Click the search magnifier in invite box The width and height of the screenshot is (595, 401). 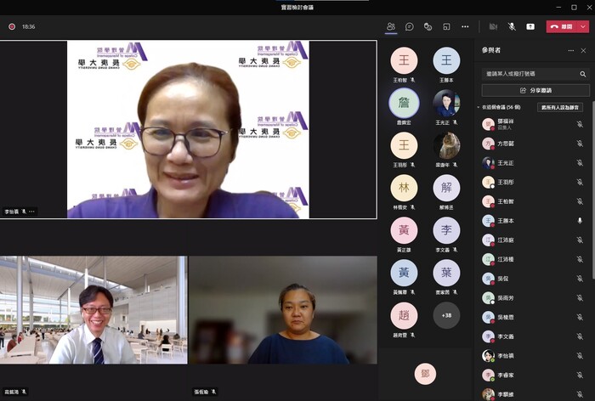click(x=583, y=74)
